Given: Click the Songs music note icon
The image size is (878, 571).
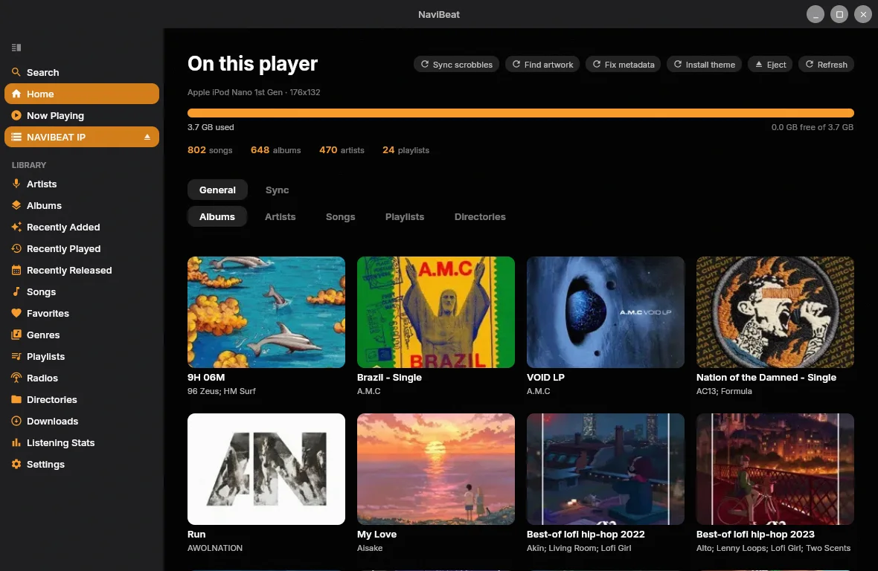Looking at the screenshot, I should tap(16, 291).
